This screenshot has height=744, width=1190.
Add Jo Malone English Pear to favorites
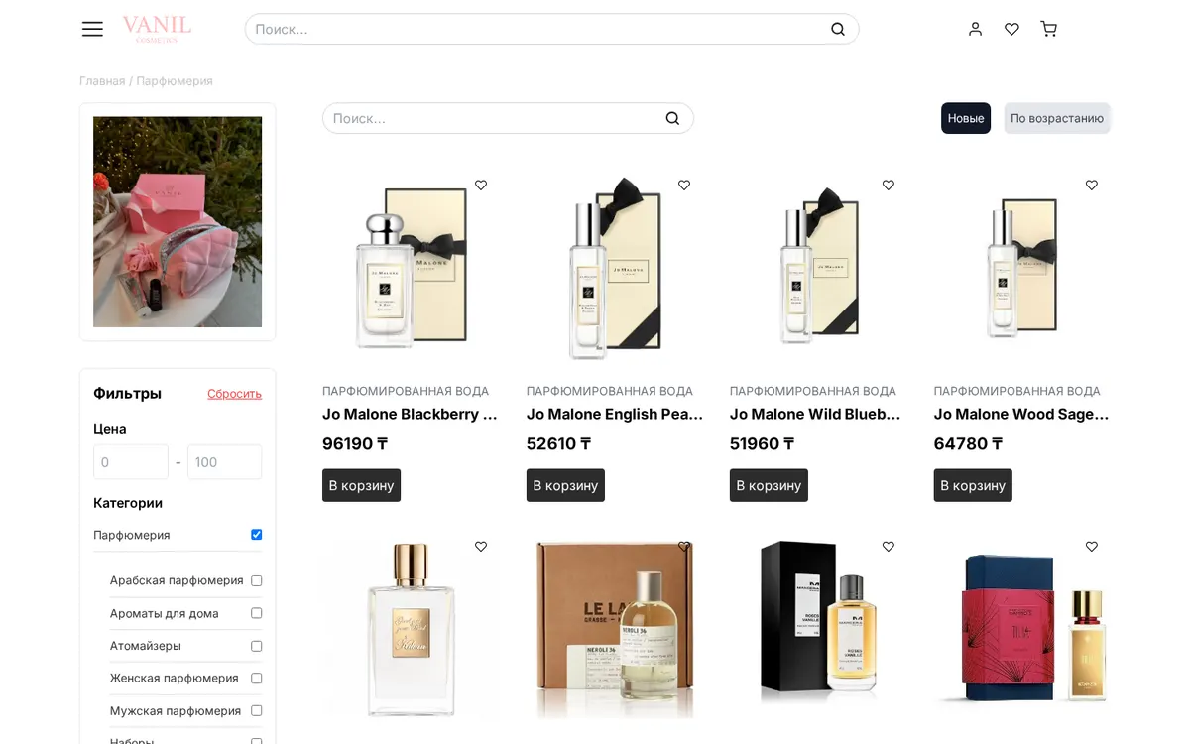pyautogui.click(x=684, y=185)
